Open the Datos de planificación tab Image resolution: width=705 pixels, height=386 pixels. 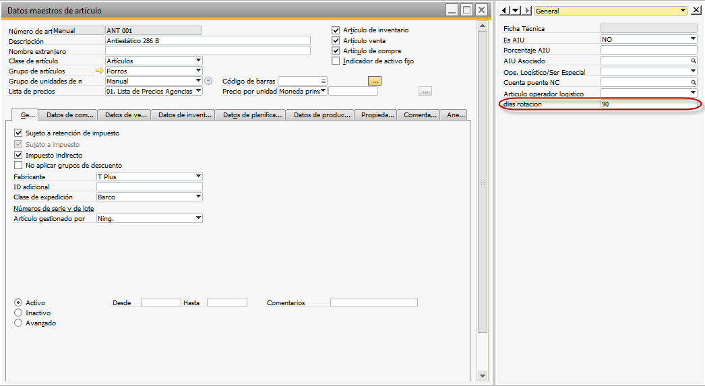tap(252, 115)
